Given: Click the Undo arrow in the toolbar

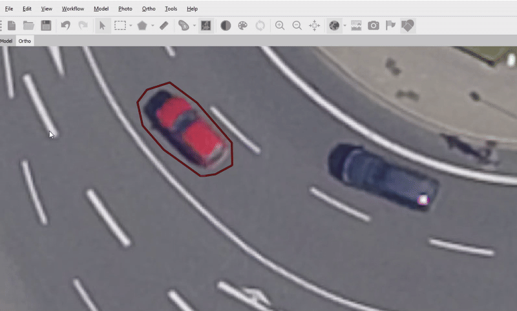Looking at the screenshot, I should (65, 26).
